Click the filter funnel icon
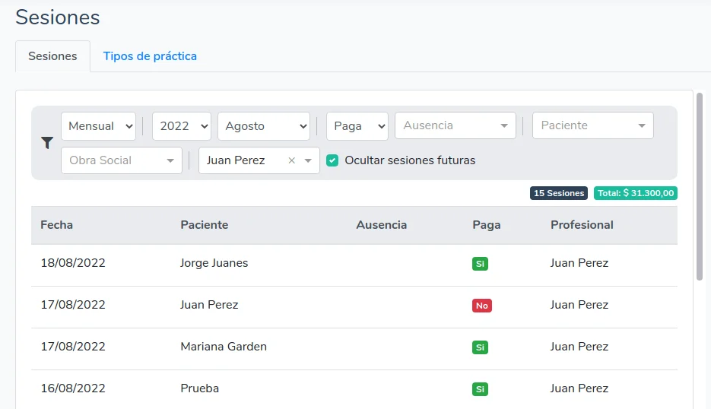The height and width of the screenshot is (409, 711). coord(46,143)
